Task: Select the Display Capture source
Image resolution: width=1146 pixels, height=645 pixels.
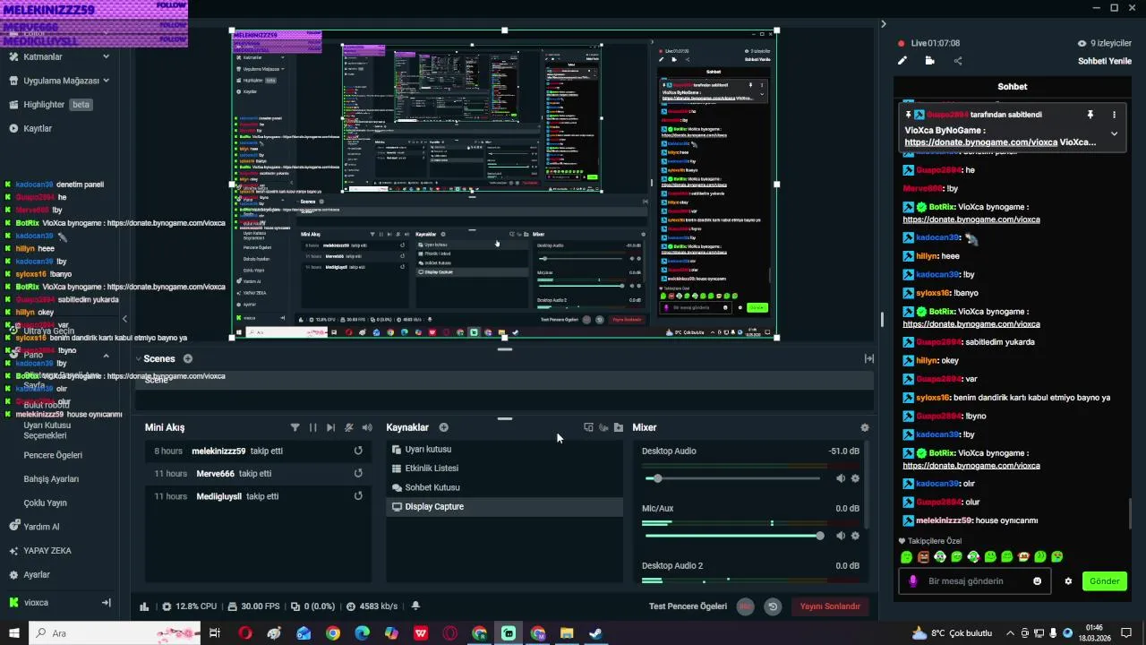Action: pos(505,506)
